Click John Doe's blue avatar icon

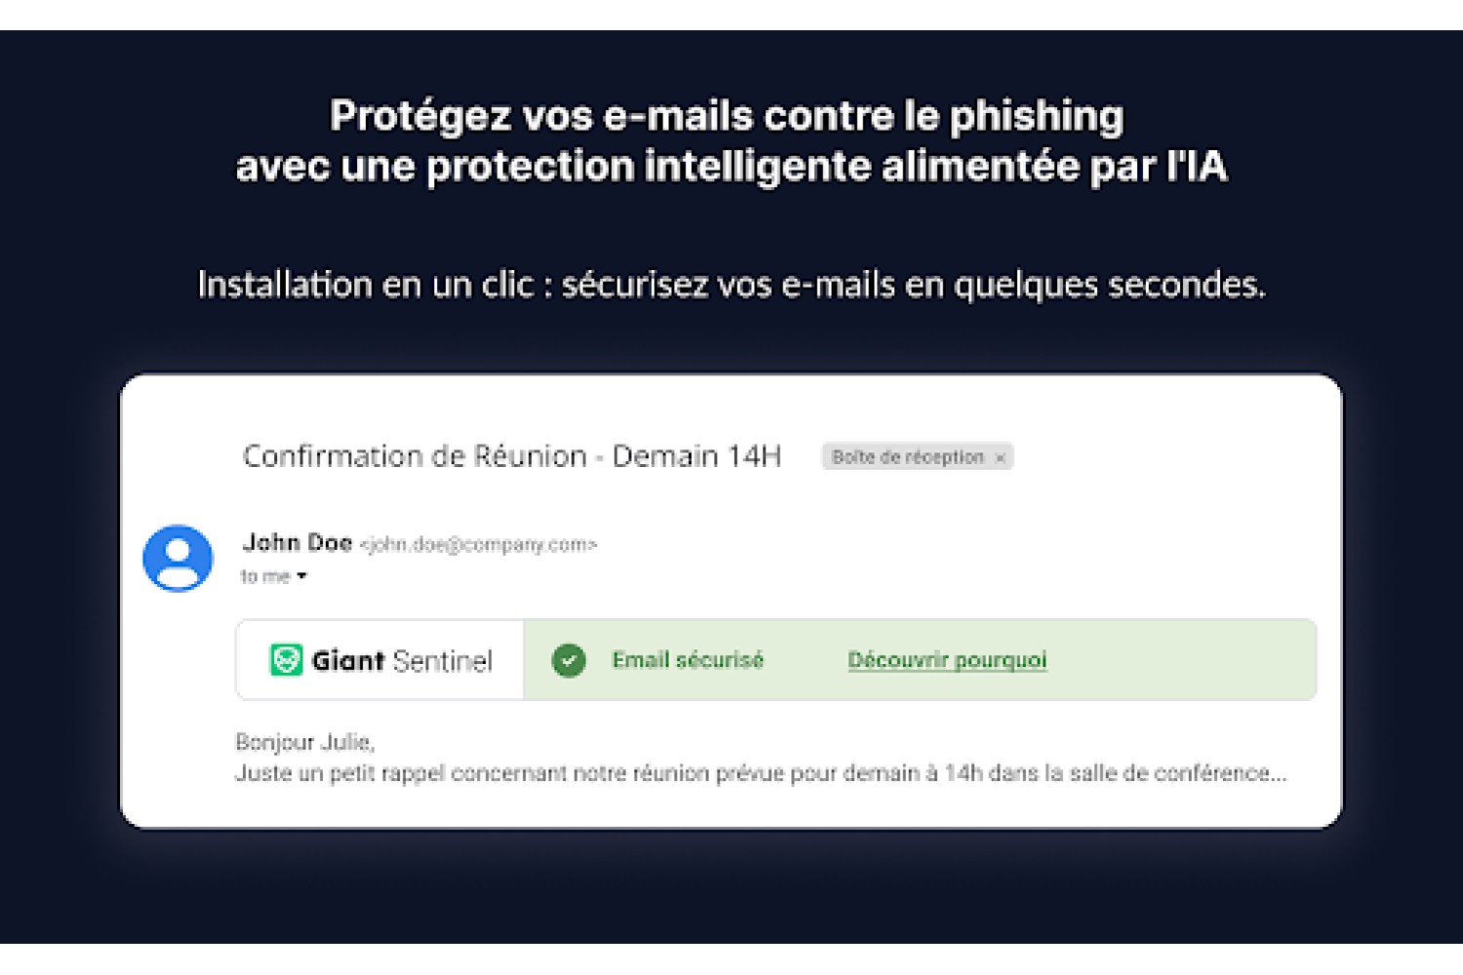(178, 559)
